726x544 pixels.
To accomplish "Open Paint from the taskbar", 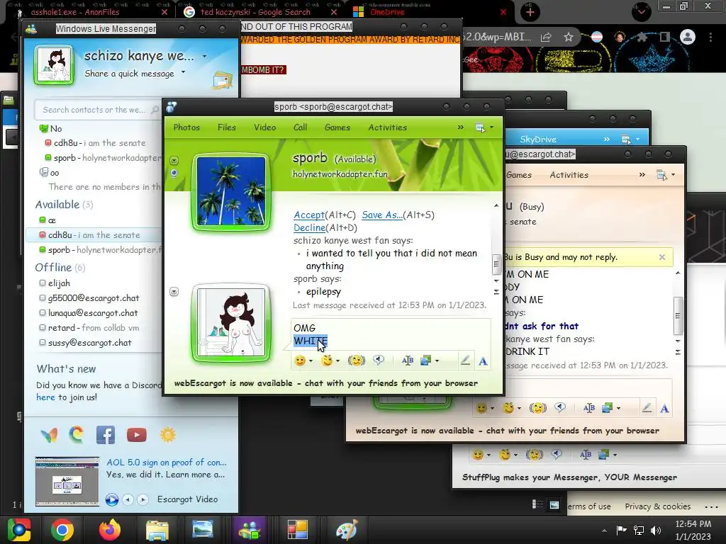I will coord(346,530).
